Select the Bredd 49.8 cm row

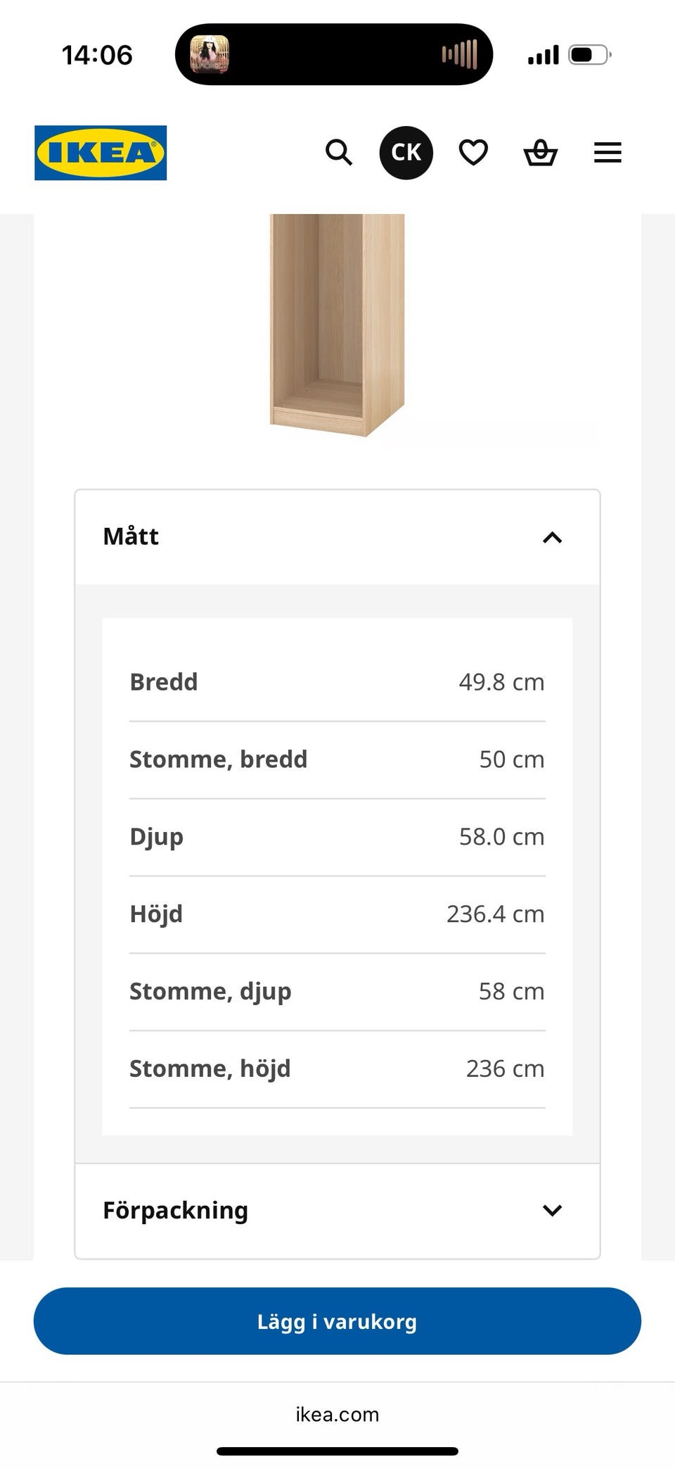pos(337,682)
